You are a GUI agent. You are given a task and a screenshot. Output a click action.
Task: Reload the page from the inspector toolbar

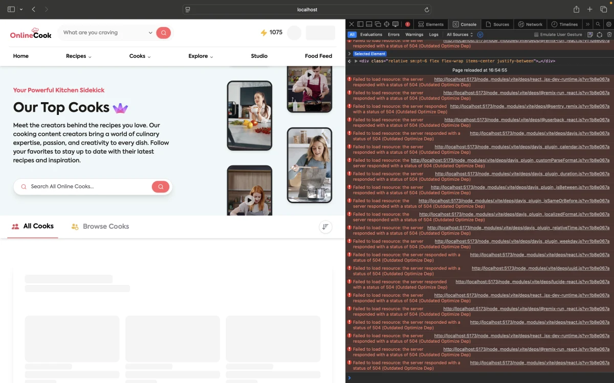(600, 35)
